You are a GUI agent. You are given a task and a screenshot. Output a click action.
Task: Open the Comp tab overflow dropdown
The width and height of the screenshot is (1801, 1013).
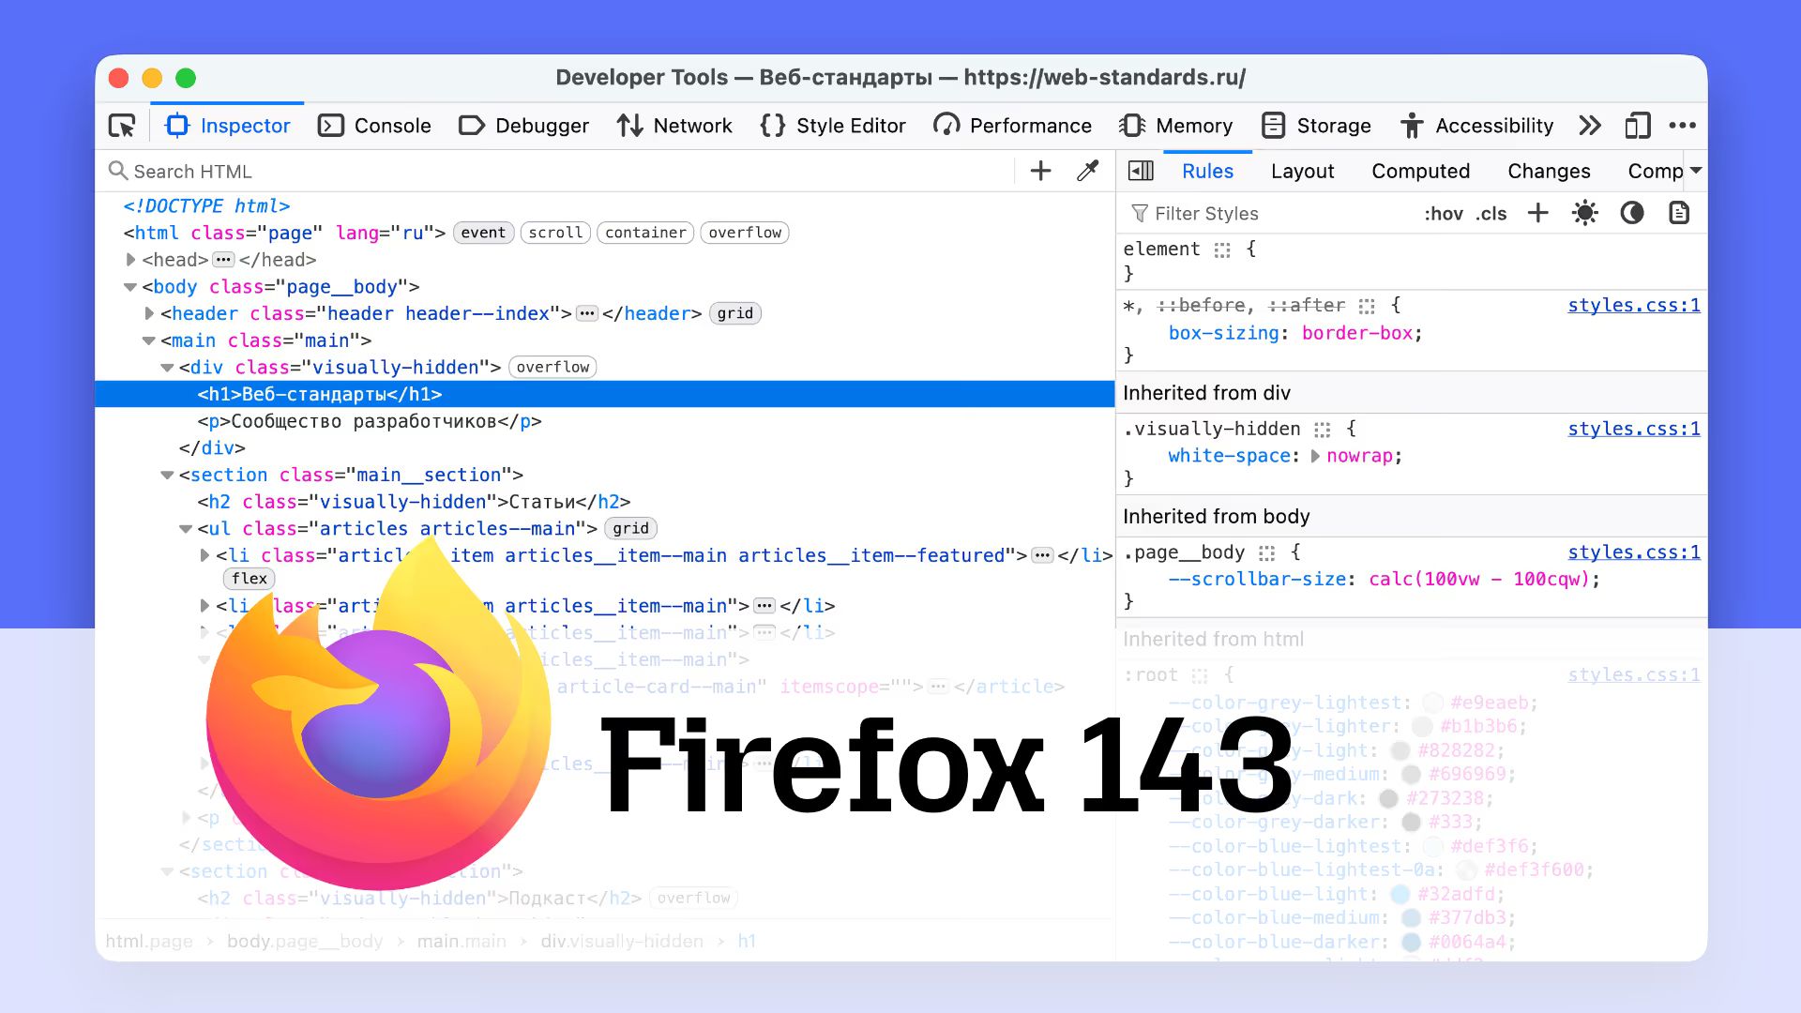[1697, 171]
